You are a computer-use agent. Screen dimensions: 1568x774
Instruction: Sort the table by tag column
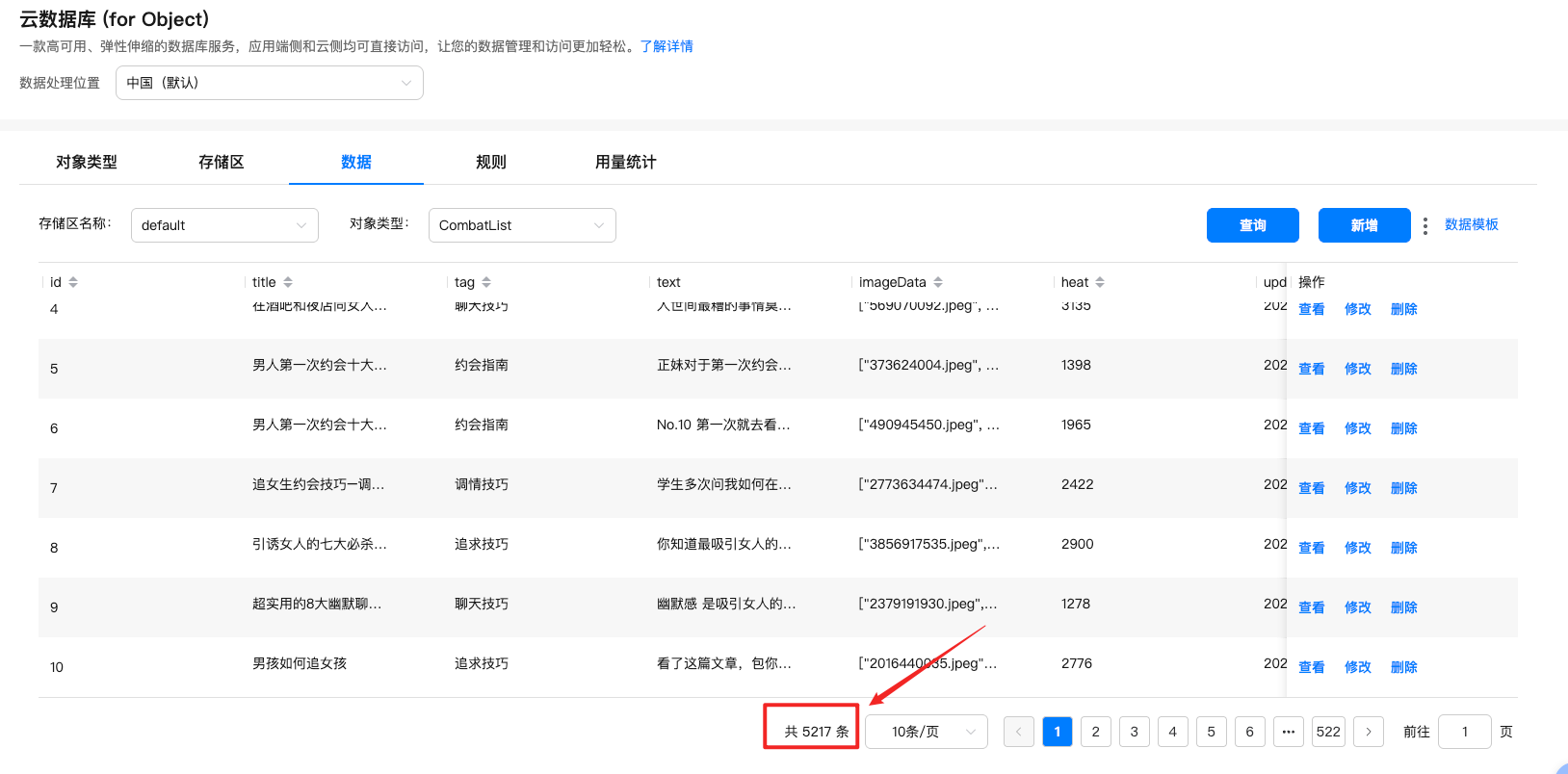click(486, 282)
